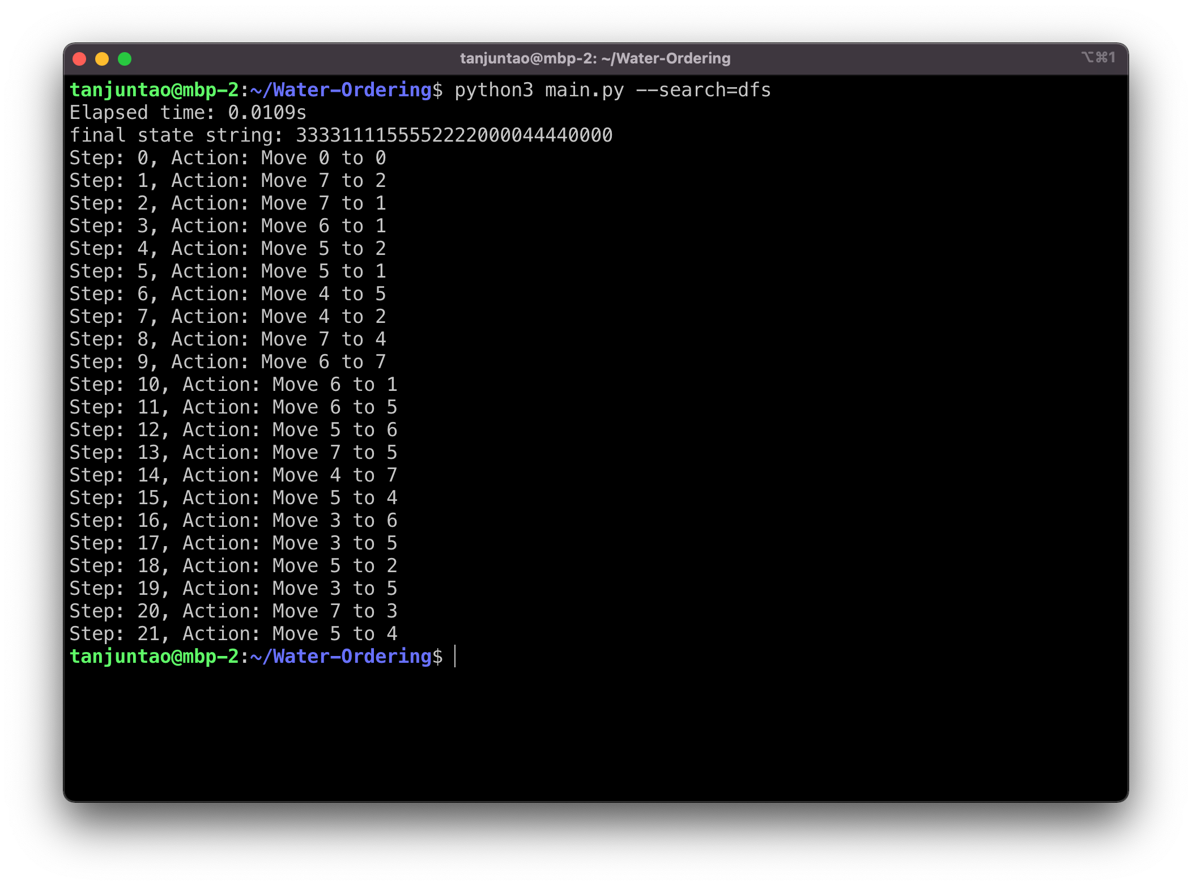Click the line 'Step: 19, Action: Move 3 to 5'

233,589
